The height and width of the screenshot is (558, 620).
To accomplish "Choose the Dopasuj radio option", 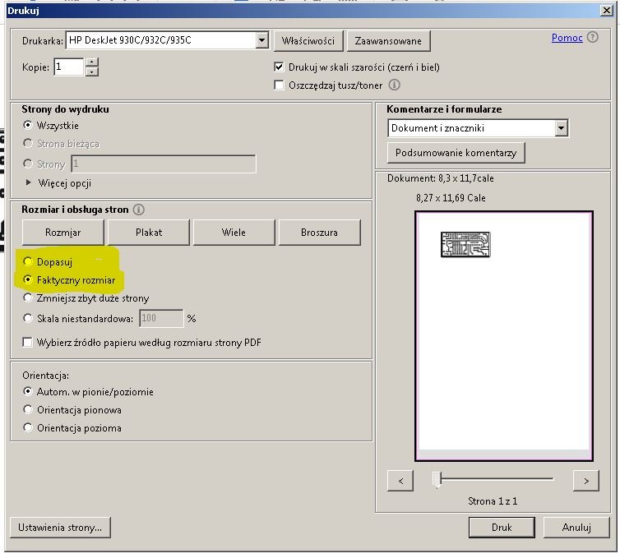I will pos(28,261).
